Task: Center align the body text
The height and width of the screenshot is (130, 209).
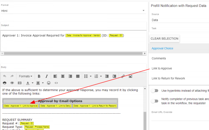Action: tap(63, 76)
